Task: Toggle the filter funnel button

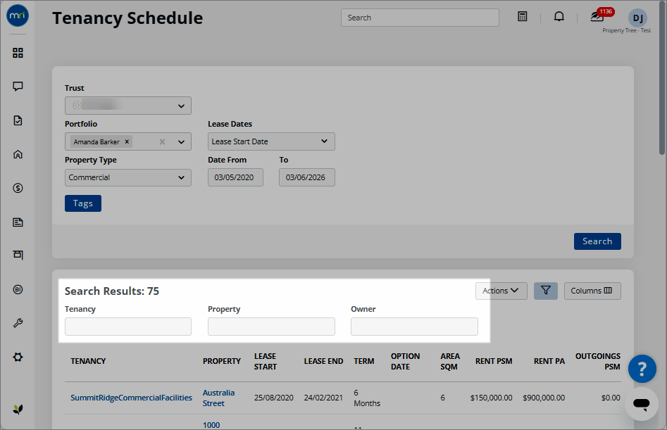Action: tap(546, 291)
